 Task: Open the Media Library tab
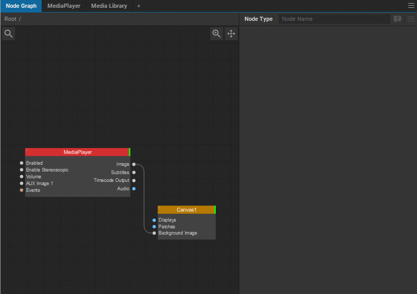109,6
